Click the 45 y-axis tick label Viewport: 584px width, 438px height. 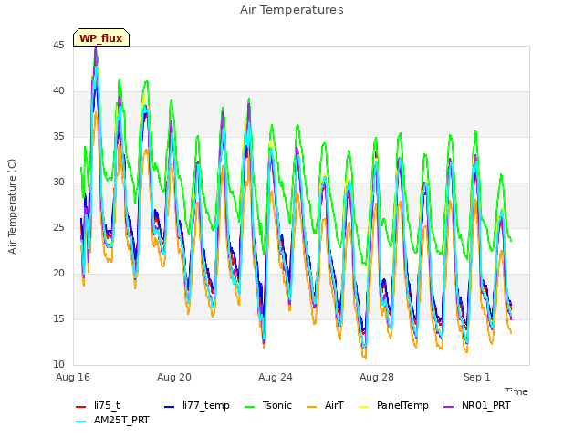(x=58, y=46)
